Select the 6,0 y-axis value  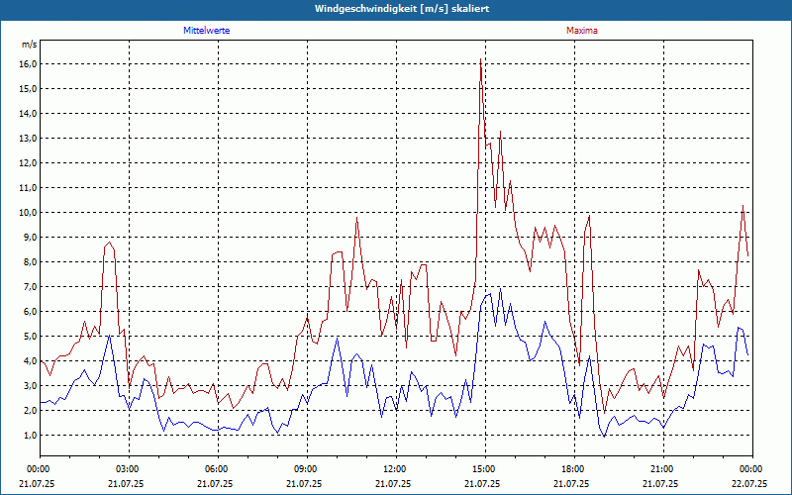31,311
